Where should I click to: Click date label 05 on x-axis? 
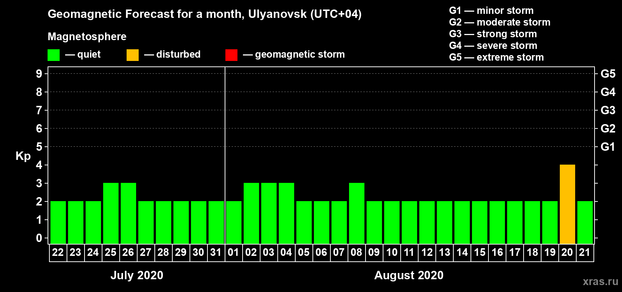[304, 252]
